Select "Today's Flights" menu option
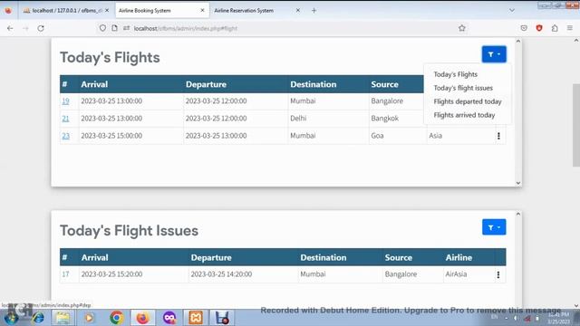This screenshot has height=326, width=580. [x=455, y=74]
